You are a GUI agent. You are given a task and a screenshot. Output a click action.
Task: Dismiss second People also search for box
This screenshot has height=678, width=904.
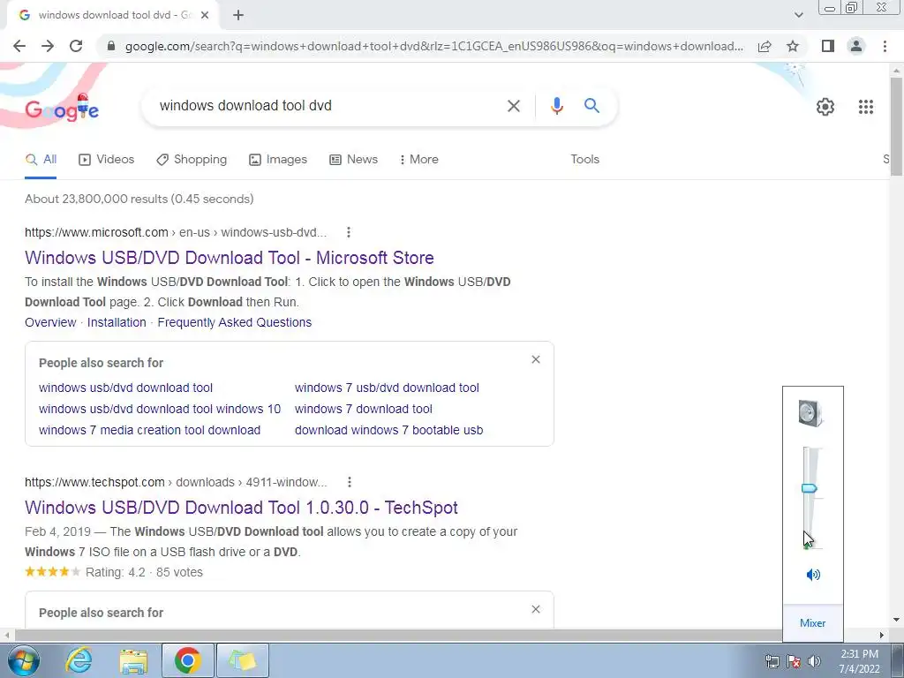(x=536, y=609)
